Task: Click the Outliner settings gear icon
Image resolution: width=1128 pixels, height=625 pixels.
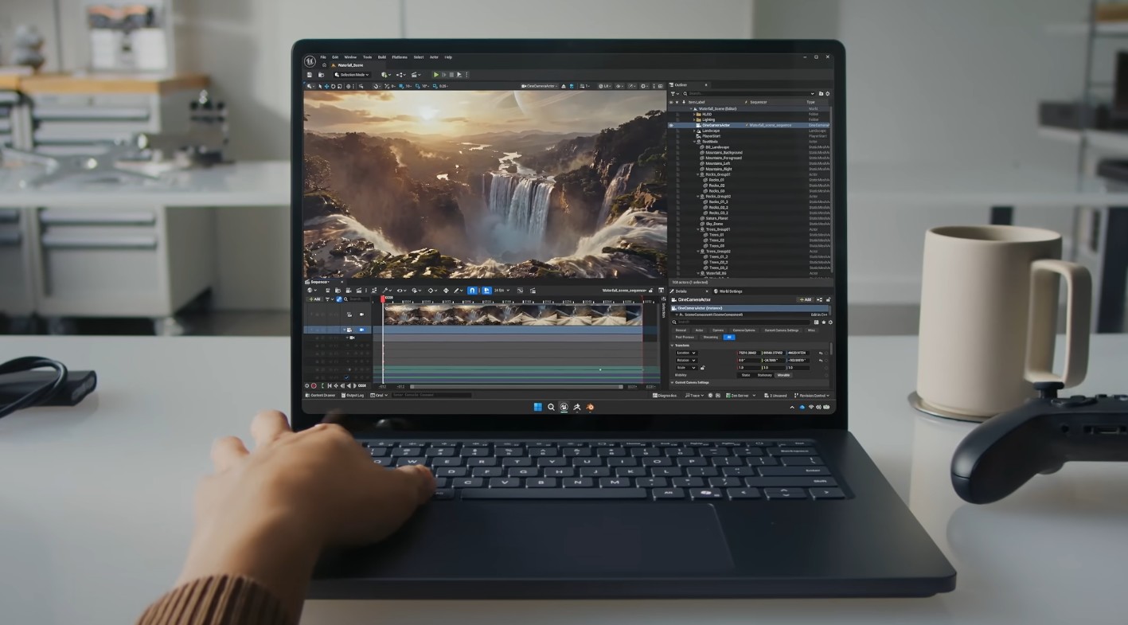Action: (828, 93)
